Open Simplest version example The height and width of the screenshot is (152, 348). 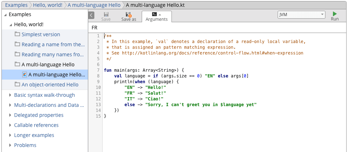coord(41,34)
